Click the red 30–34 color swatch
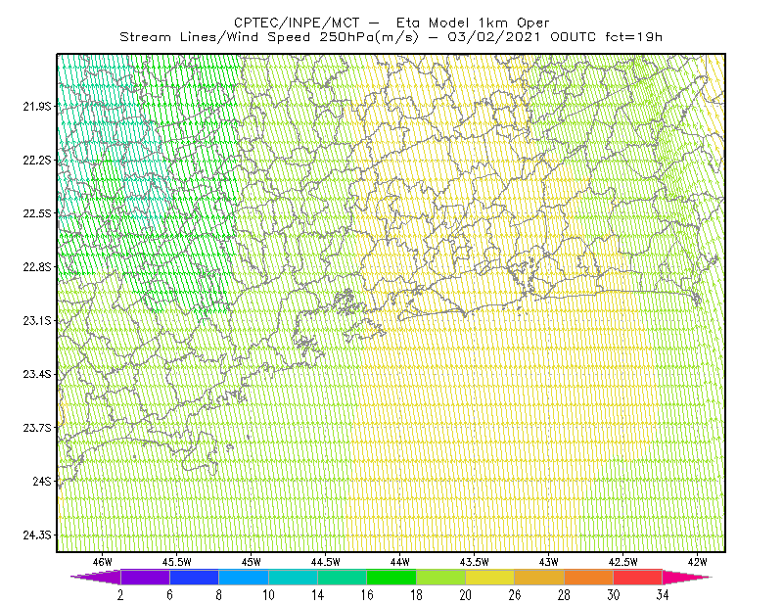783x605 pixels. coord(638,577)
